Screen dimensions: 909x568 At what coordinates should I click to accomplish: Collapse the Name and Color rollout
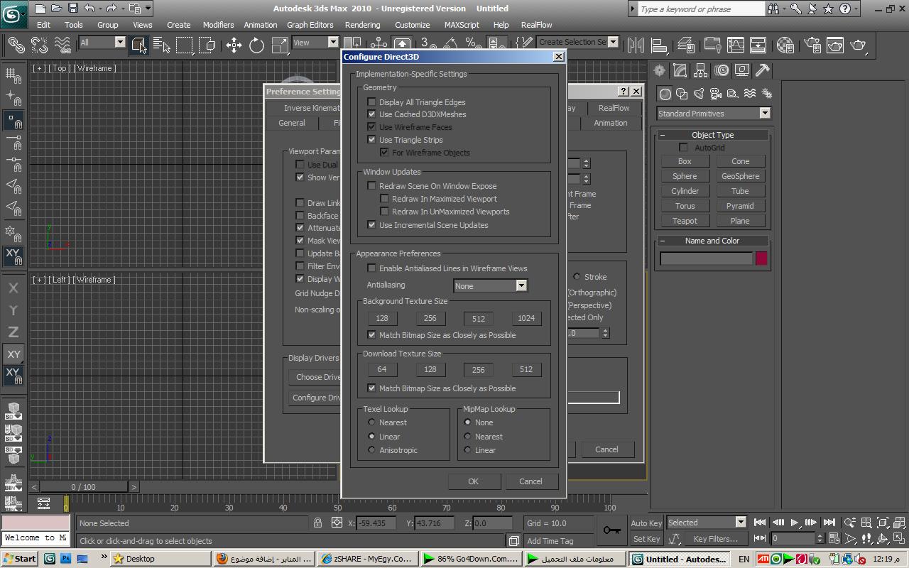pyautogui.click(x=712, y=241)
